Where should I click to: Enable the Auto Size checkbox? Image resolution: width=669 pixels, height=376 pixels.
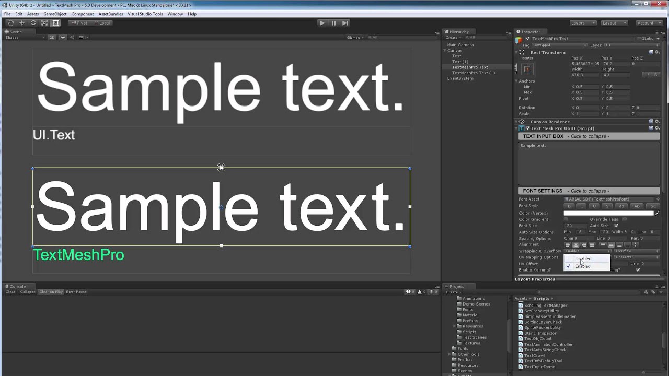point(616,226)
